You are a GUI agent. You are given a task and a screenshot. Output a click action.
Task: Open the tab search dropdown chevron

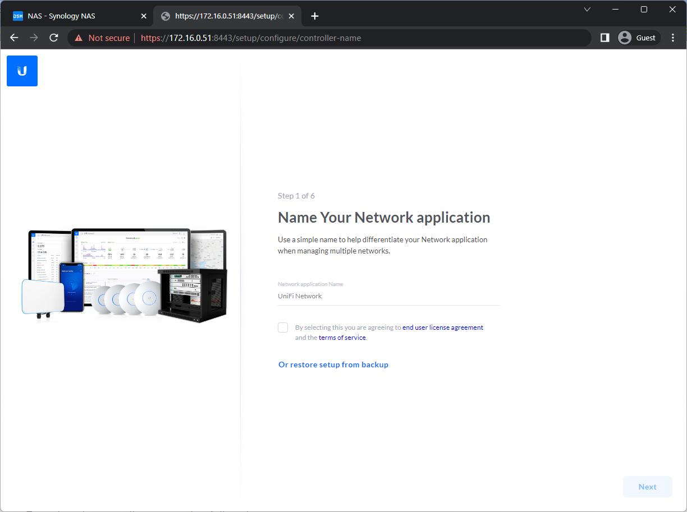(587, 10)
